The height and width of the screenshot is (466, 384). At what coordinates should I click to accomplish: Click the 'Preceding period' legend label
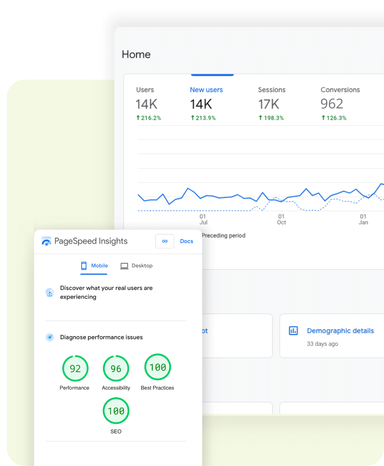pos(224,236)
